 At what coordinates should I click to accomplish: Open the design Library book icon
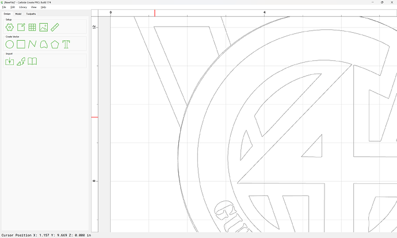point(32,62)
